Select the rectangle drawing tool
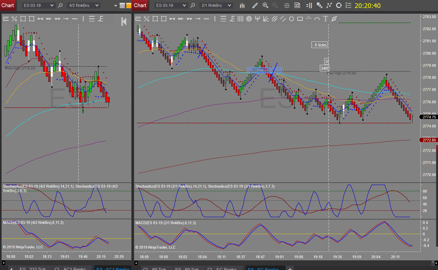438x270 pixels. [x=300, y=19]
